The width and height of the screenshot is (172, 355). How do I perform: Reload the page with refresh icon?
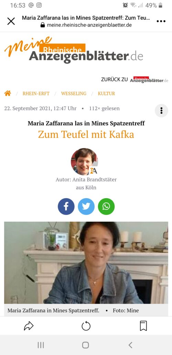pyautogui.click(x=86, y=326)
